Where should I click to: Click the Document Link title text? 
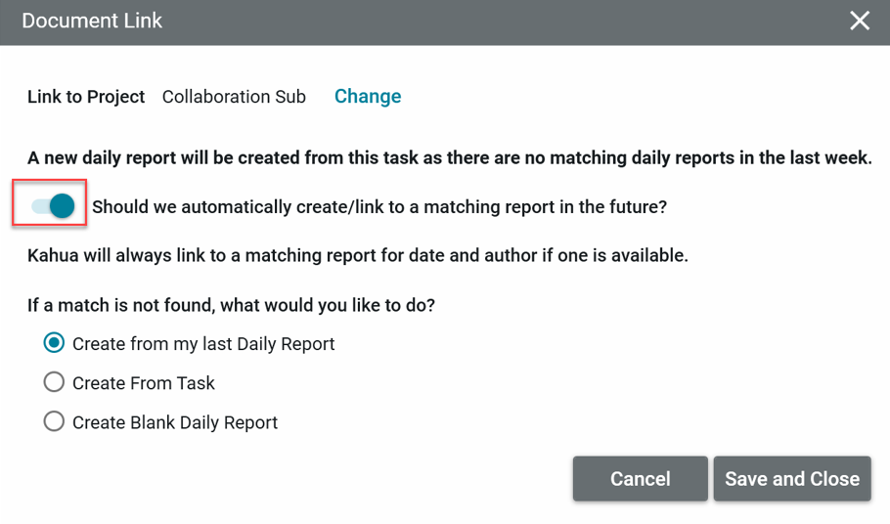click(92, 21)
